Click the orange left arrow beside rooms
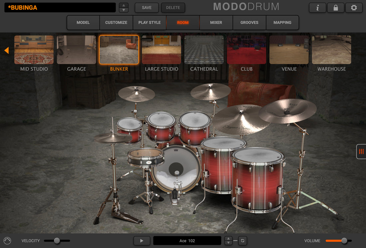The height and width of the screenshot is (248, 366). click(x=7, y=50)
